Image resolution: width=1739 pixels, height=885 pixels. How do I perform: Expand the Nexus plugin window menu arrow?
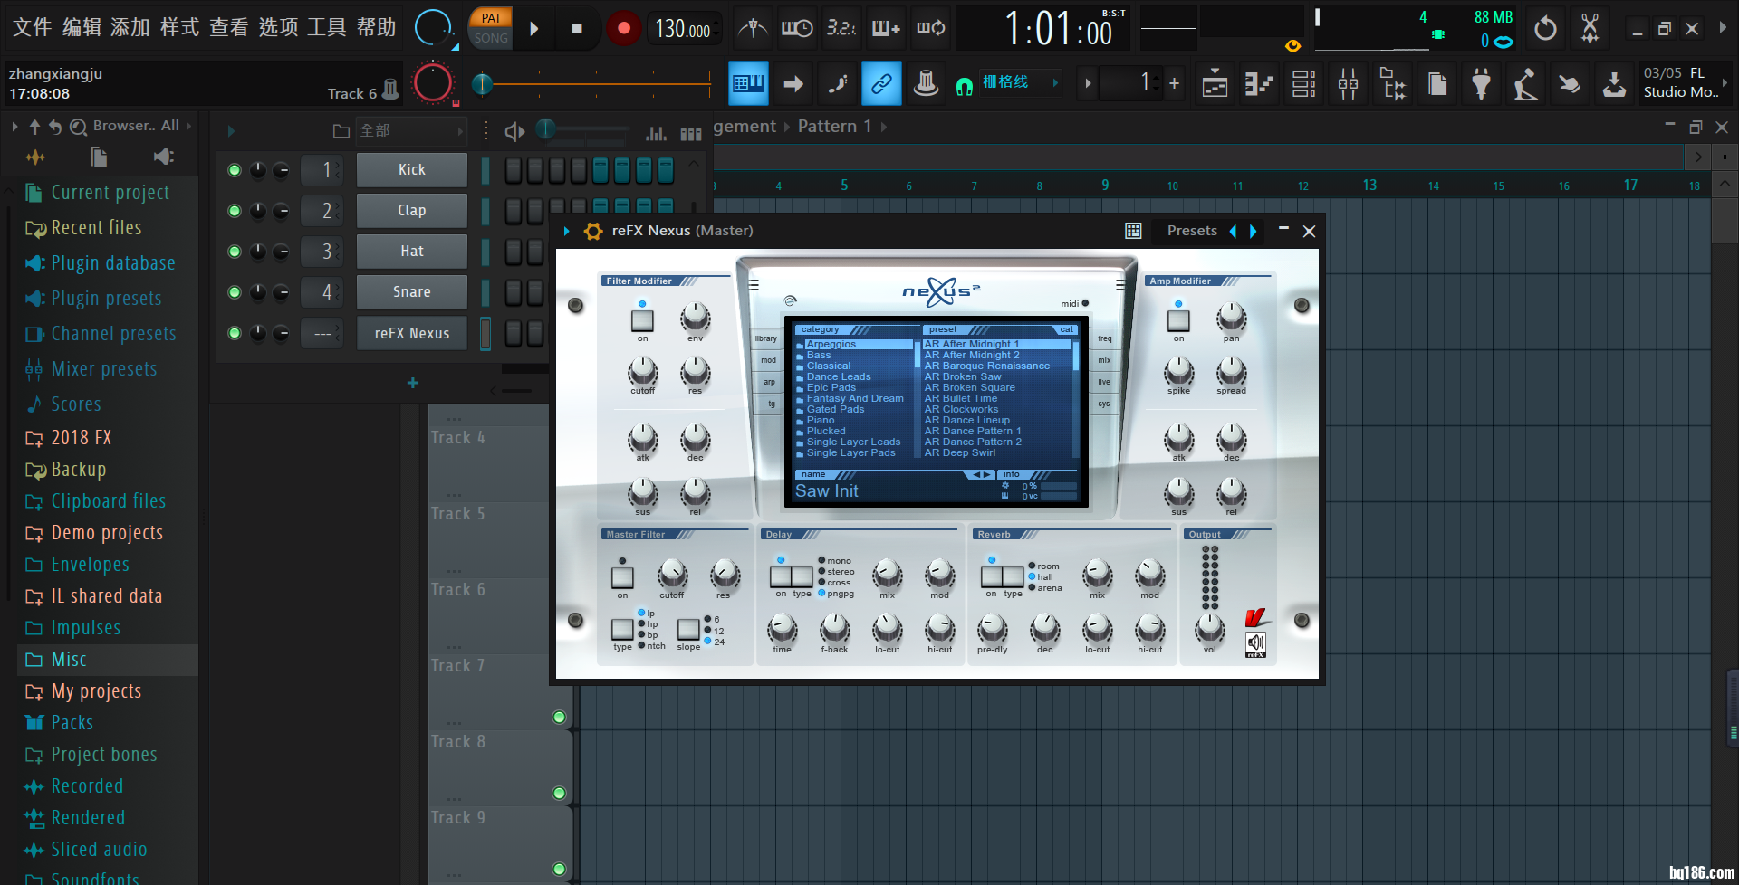point(567,231)
